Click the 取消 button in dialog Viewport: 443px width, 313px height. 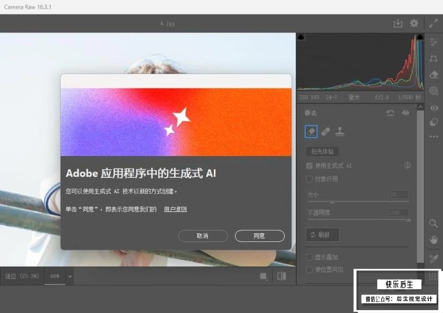click(203, 236)
